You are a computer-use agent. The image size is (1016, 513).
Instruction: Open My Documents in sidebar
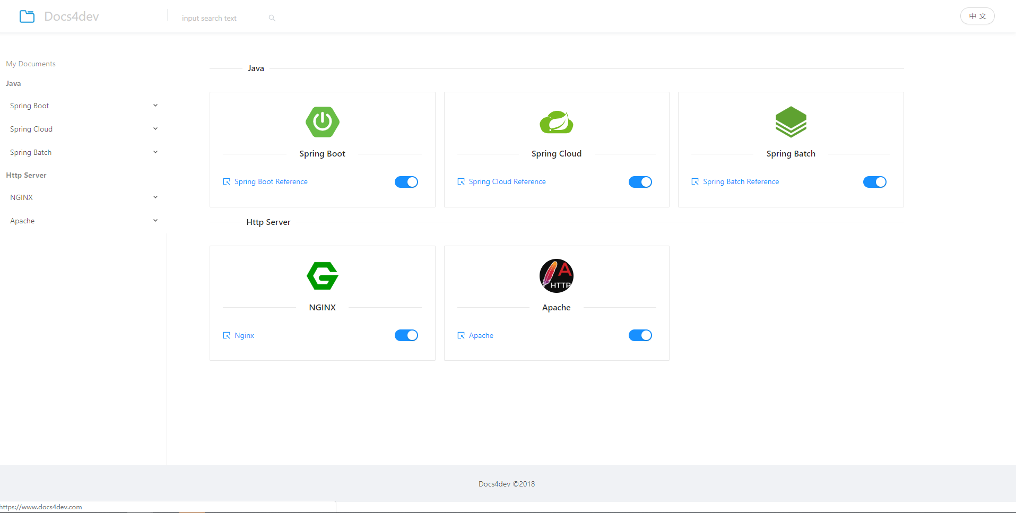click(31, 64)
